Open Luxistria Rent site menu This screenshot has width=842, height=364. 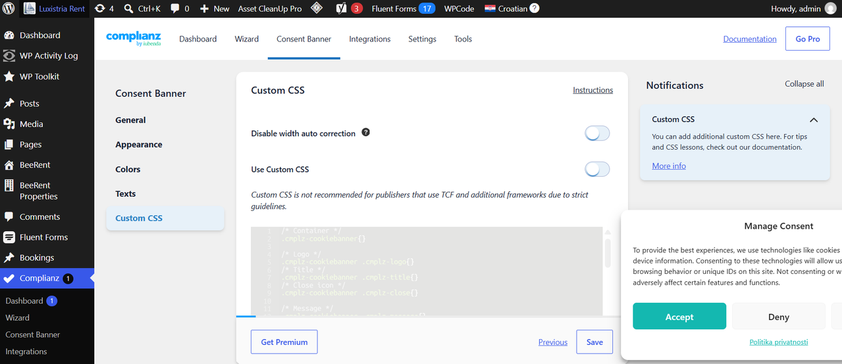click(53, 9)
